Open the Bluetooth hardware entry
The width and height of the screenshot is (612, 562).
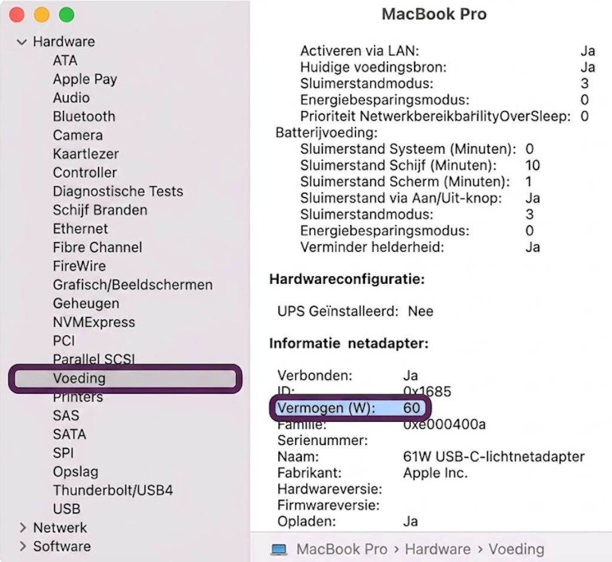click(x=84, y=116)
